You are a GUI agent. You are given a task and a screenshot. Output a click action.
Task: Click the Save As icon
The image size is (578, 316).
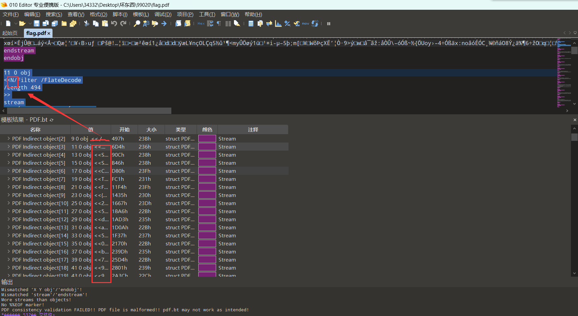click(46, 24)
